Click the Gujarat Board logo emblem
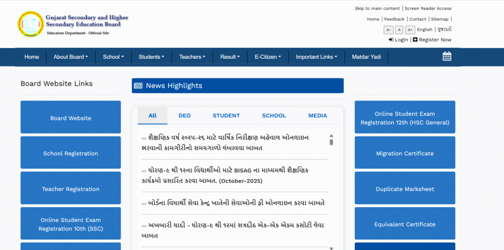 [x=31, y=24]
